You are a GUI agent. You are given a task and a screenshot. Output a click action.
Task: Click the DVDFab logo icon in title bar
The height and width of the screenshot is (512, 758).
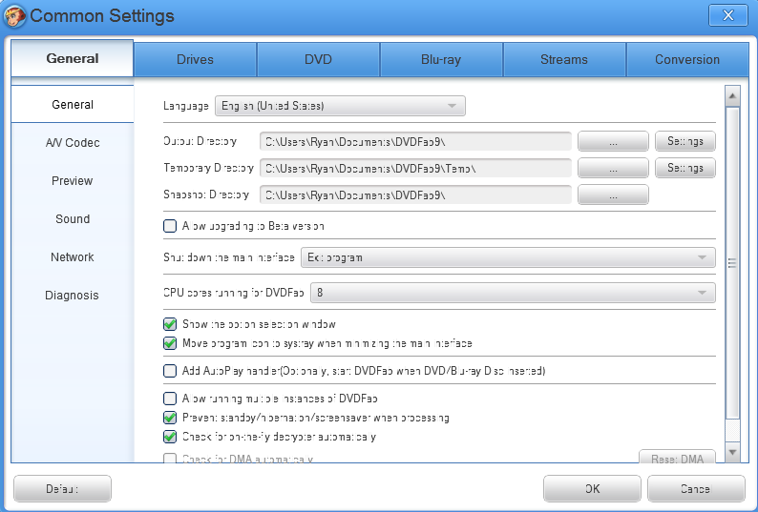(x=16, y=15)
